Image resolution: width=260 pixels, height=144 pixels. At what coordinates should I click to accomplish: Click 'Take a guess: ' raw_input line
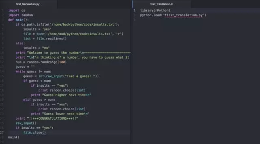(x=61, y=76)
